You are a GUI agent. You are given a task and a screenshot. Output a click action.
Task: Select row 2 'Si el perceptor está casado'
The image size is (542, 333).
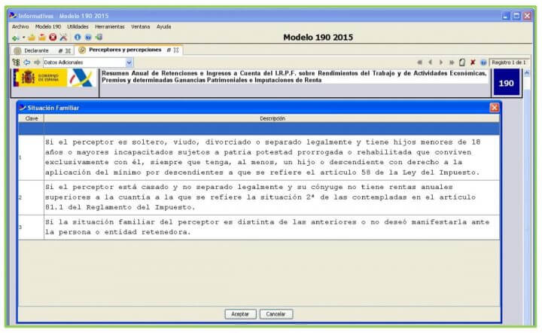click(259, 197)
